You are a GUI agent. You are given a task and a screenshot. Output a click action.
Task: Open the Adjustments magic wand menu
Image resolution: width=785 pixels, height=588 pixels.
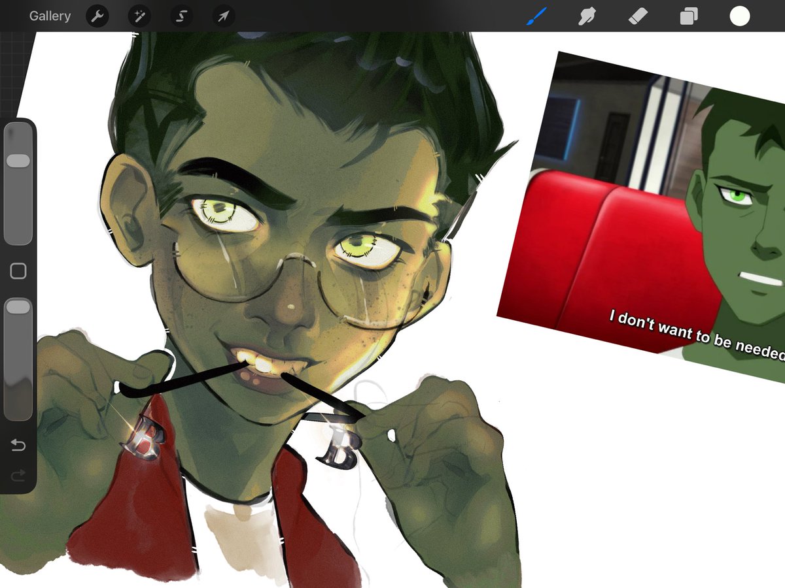139,16
